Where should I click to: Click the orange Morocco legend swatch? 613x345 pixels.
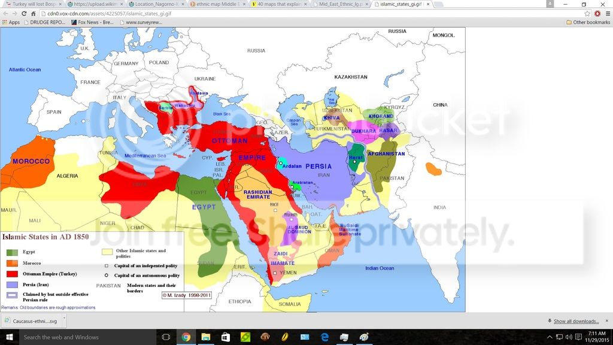click(12, 263)
